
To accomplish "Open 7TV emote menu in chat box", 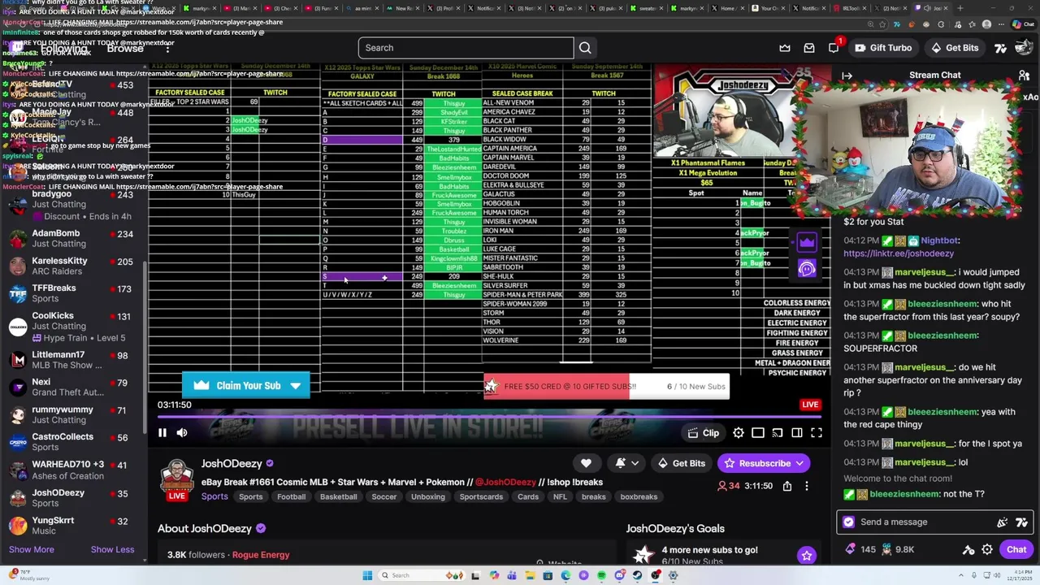I will coord(1022,522).
